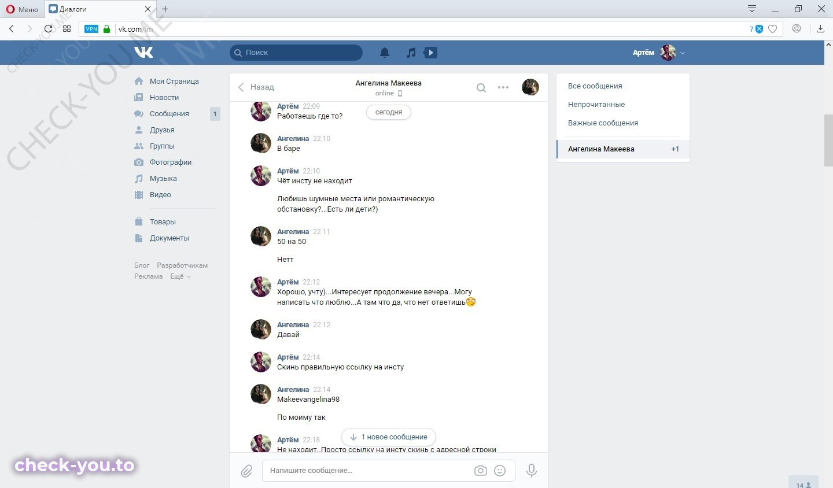The height and width of the screenshot is (488, 833).
Task: Expand the Артём profile dropdown
Action: click(659, 53)
